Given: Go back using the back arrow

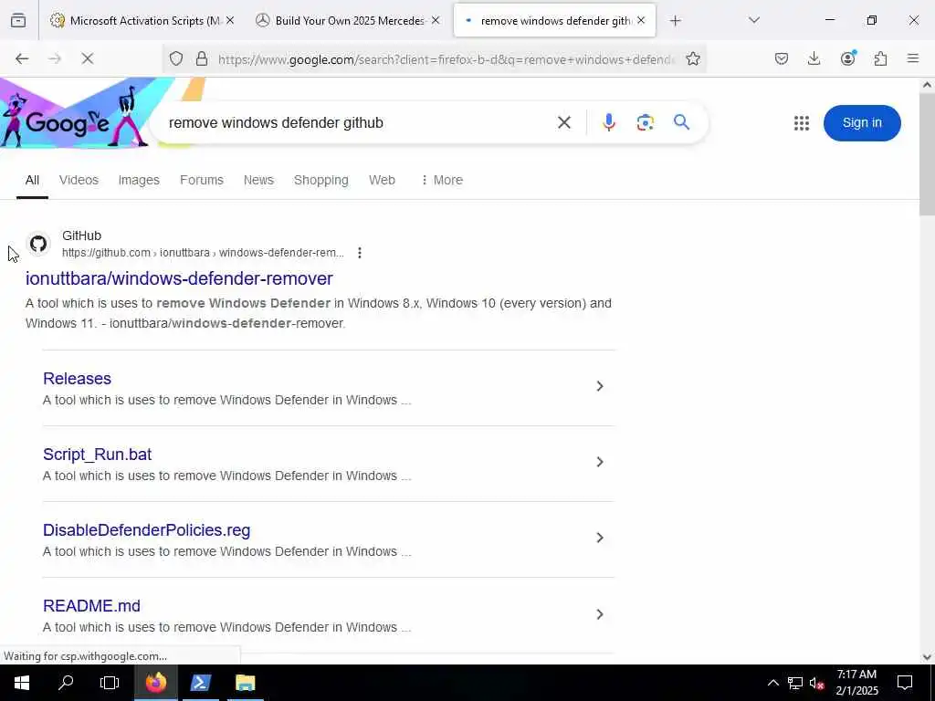Looking at the screenshot, I should [22, 58].
